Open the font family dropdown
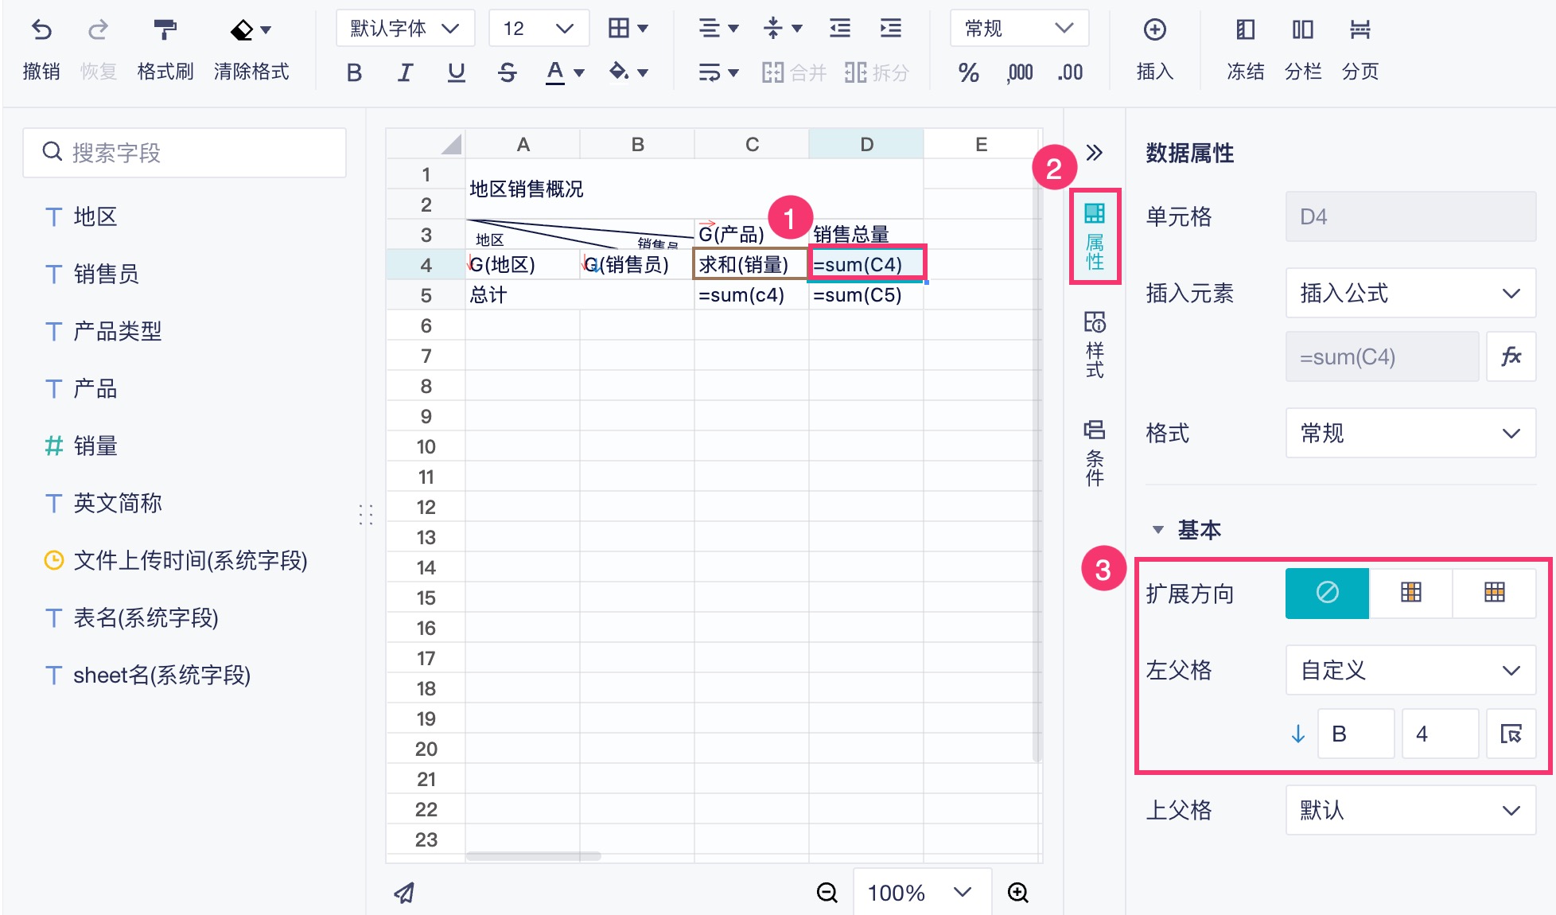Image resolution: width=1556 pixels, height=915 pixels. tap(405, 29)
